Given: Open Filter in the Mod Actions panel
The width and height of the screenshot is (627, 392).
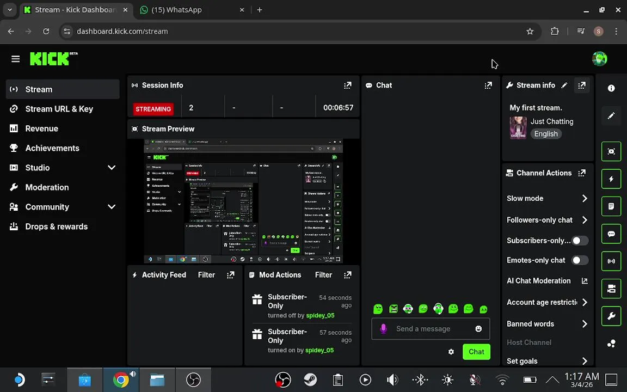Looking at the screenshot, I should pyautogui.click(x=323, y=275).
